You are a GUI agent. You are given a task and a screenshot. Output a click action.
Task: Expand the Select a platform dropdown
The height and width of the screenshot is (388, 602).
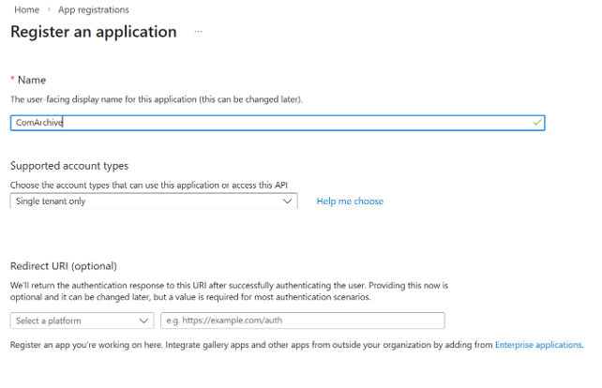(82, 321)
